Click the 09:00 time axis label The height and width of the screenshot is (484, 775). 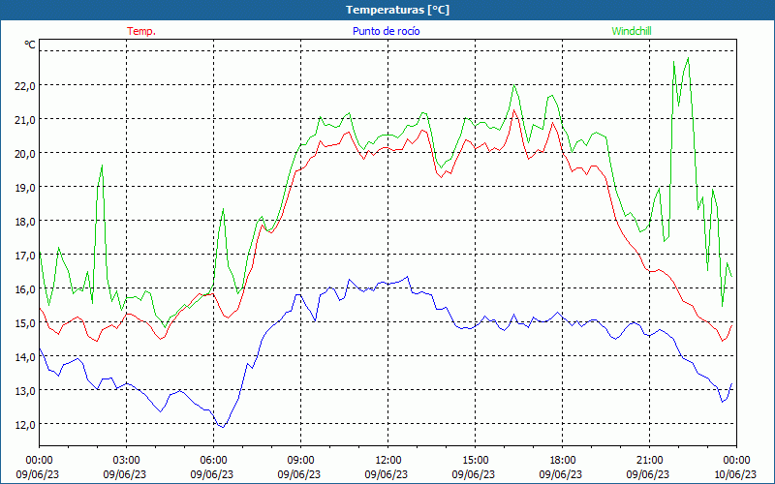300,461
